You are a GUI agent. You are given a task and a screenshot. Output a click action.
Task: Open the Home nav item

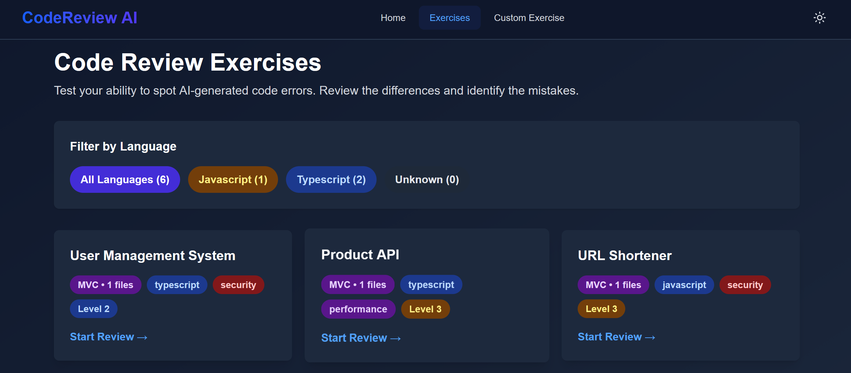point(393,18)
